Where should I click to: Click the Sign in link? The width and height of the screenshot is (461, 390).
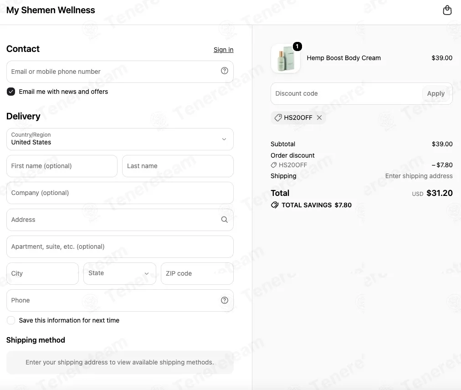[224, 50]
